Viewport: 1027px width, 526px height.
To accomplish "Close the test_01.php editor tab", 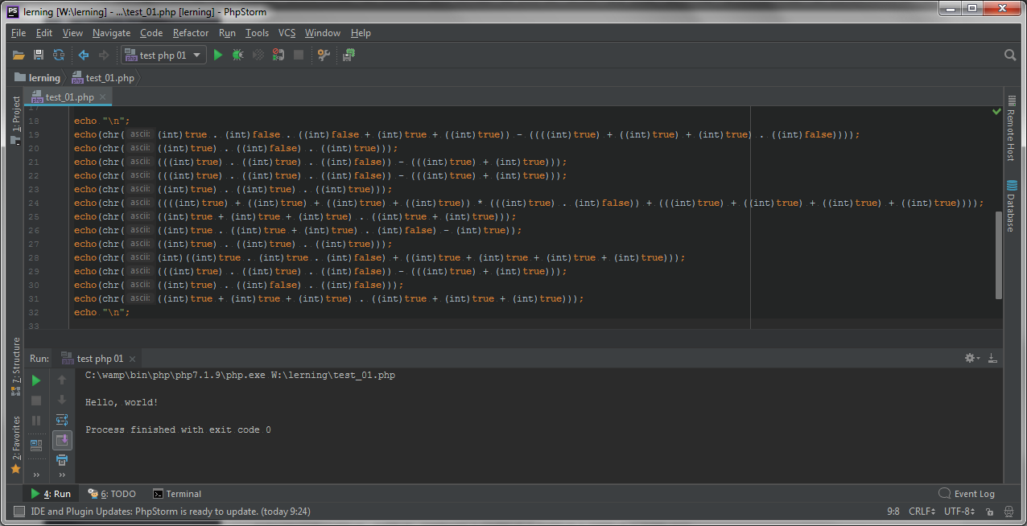I will tap(104, 97).
